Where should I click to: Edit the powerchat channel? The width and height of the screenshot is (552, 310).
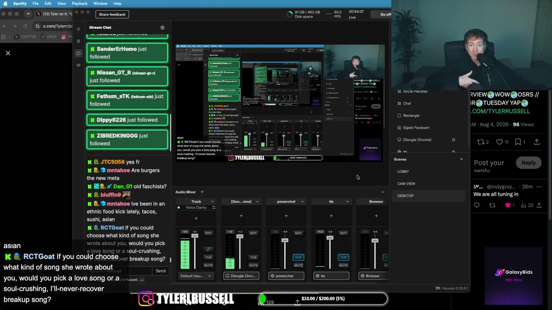coord(298,233)
